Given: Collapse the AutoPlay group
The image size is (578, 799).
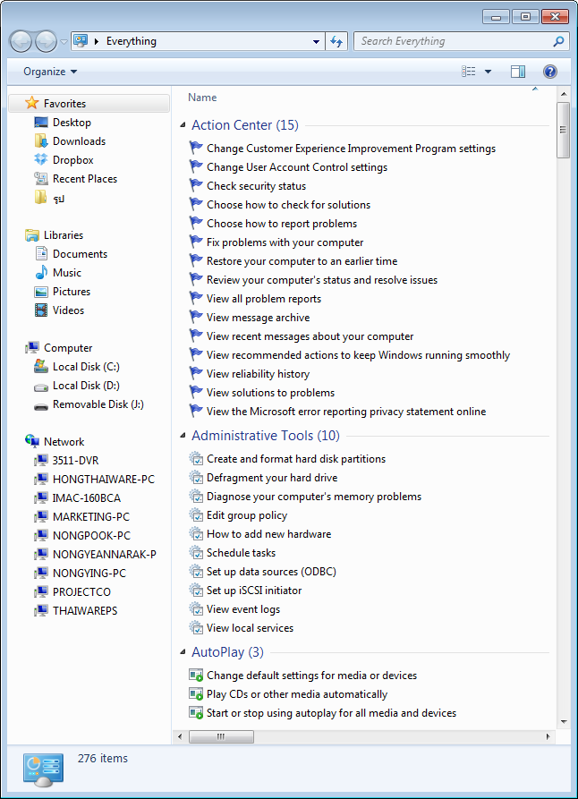Looking at the screenshot, I should 183,651.
